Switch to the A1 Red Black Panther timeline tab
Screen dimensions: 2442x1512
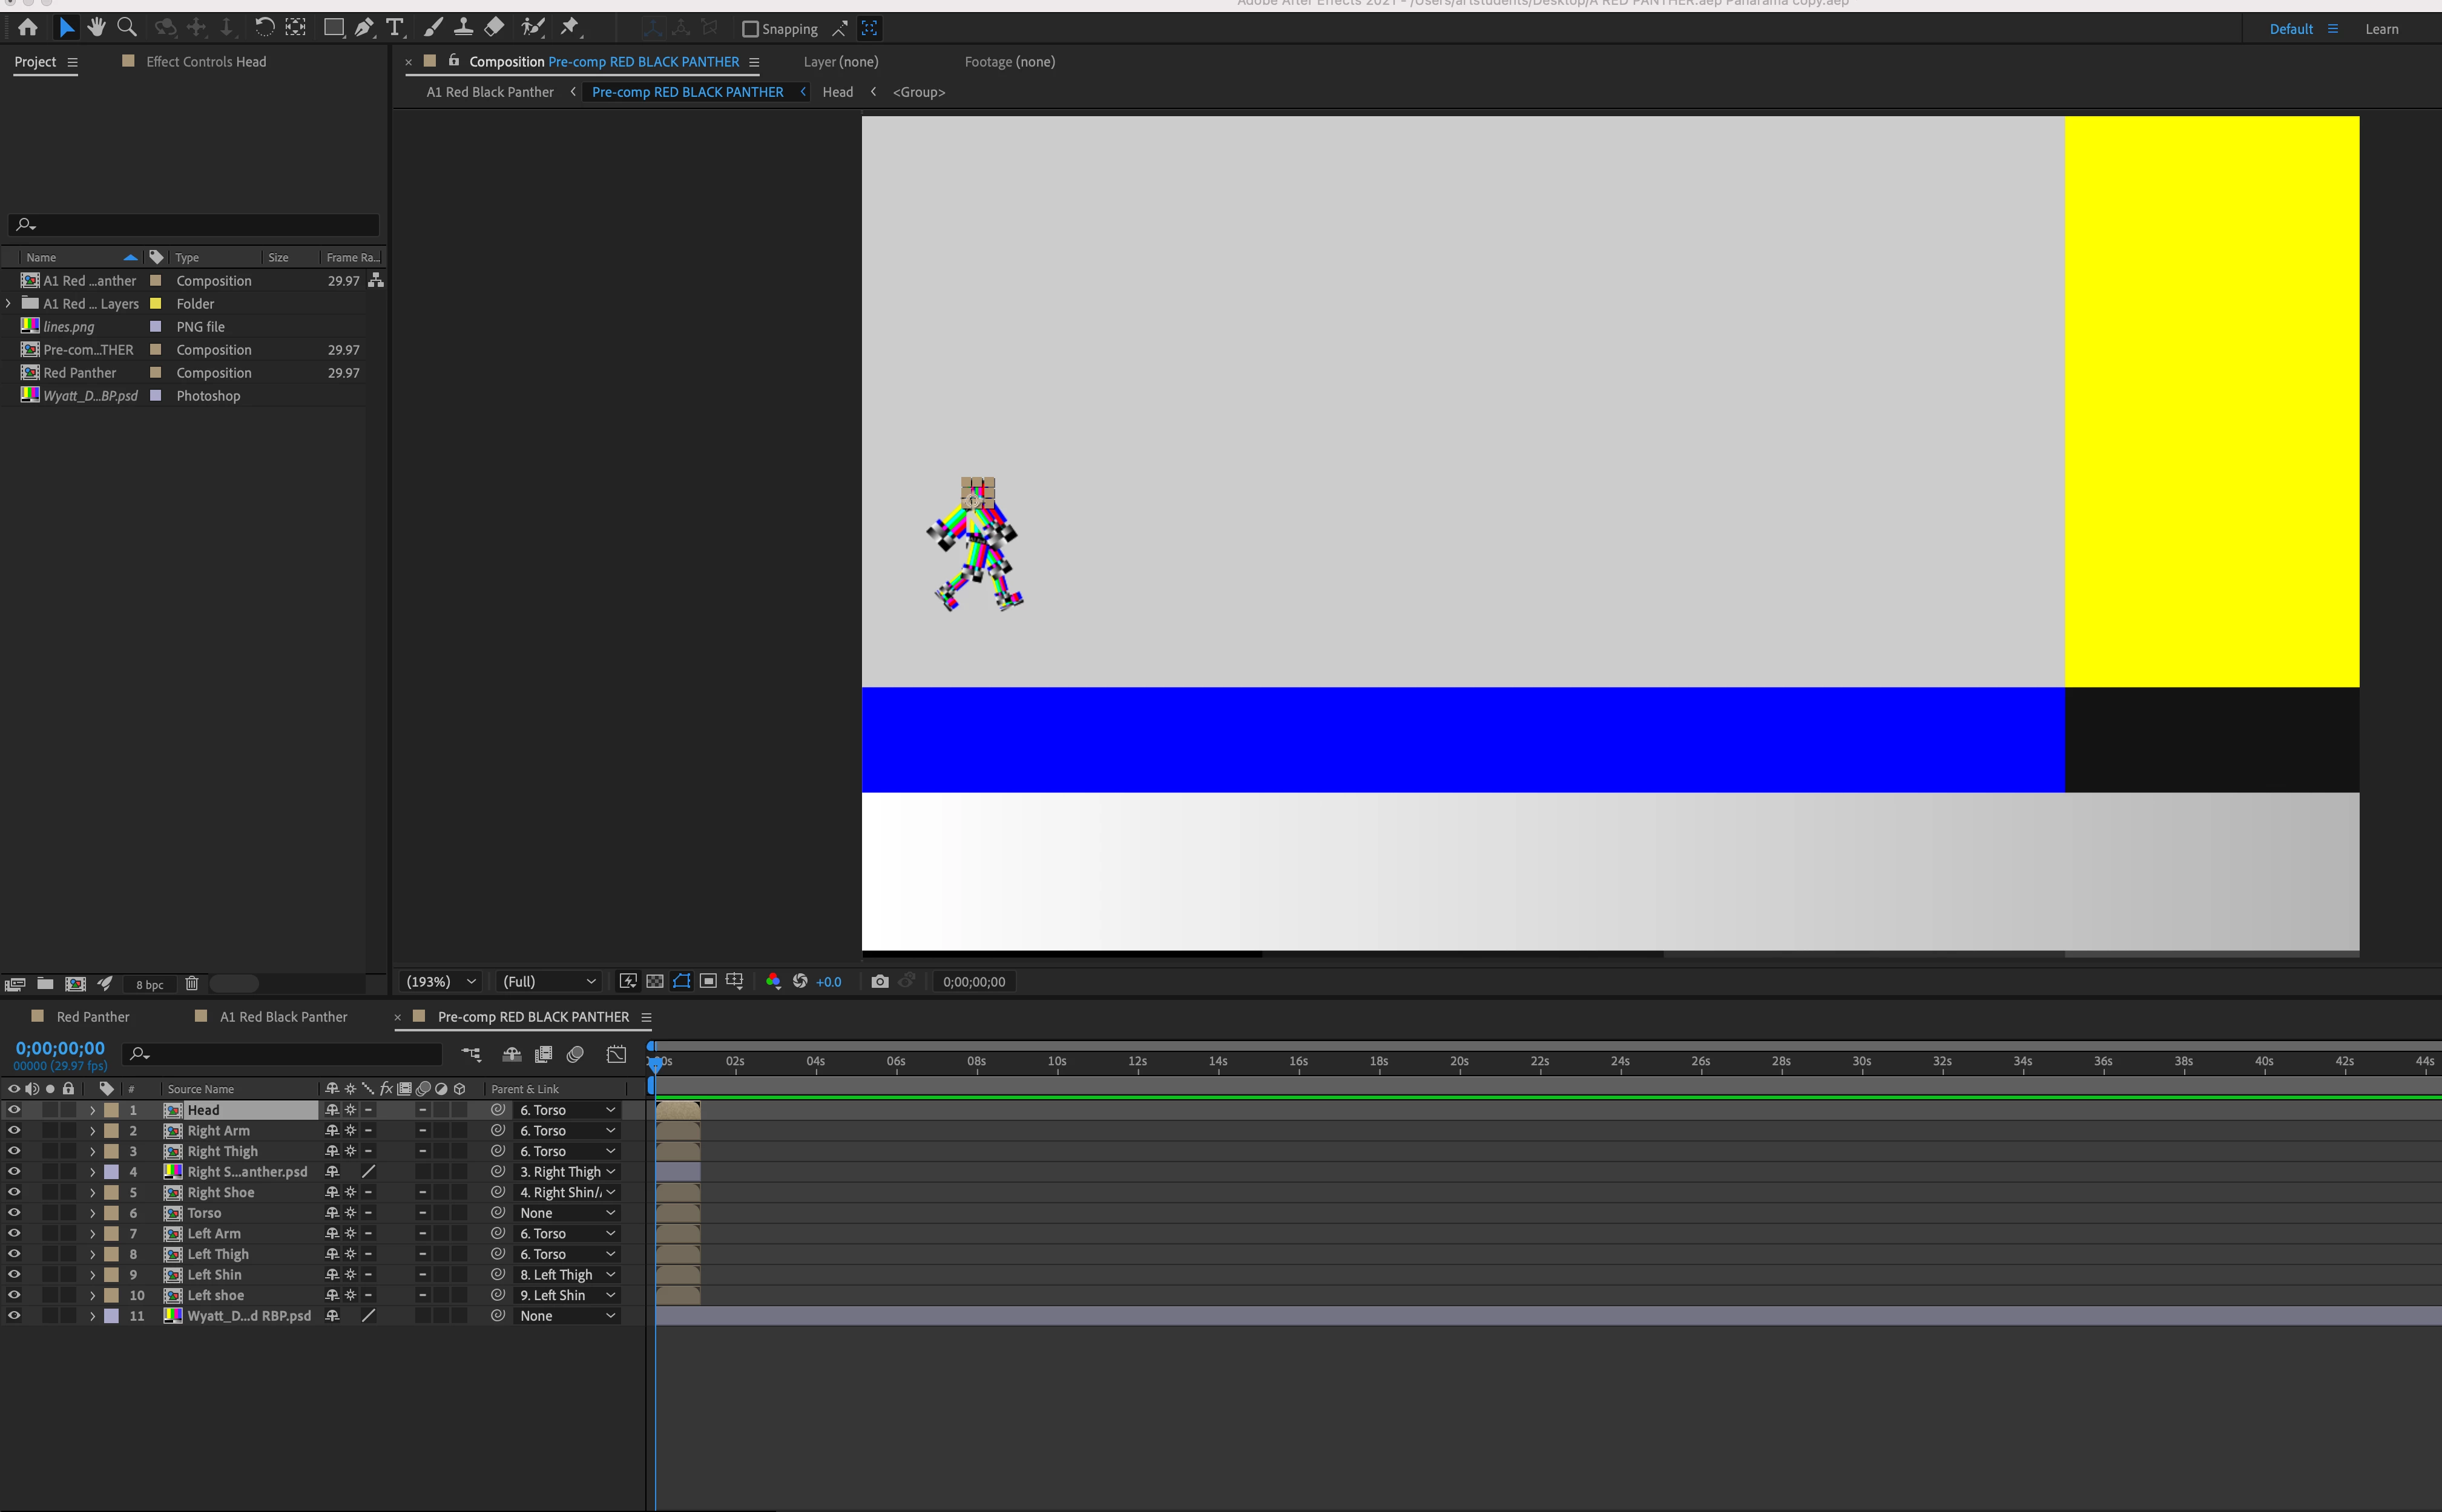pyautogui.click(x=283, y=1017)
